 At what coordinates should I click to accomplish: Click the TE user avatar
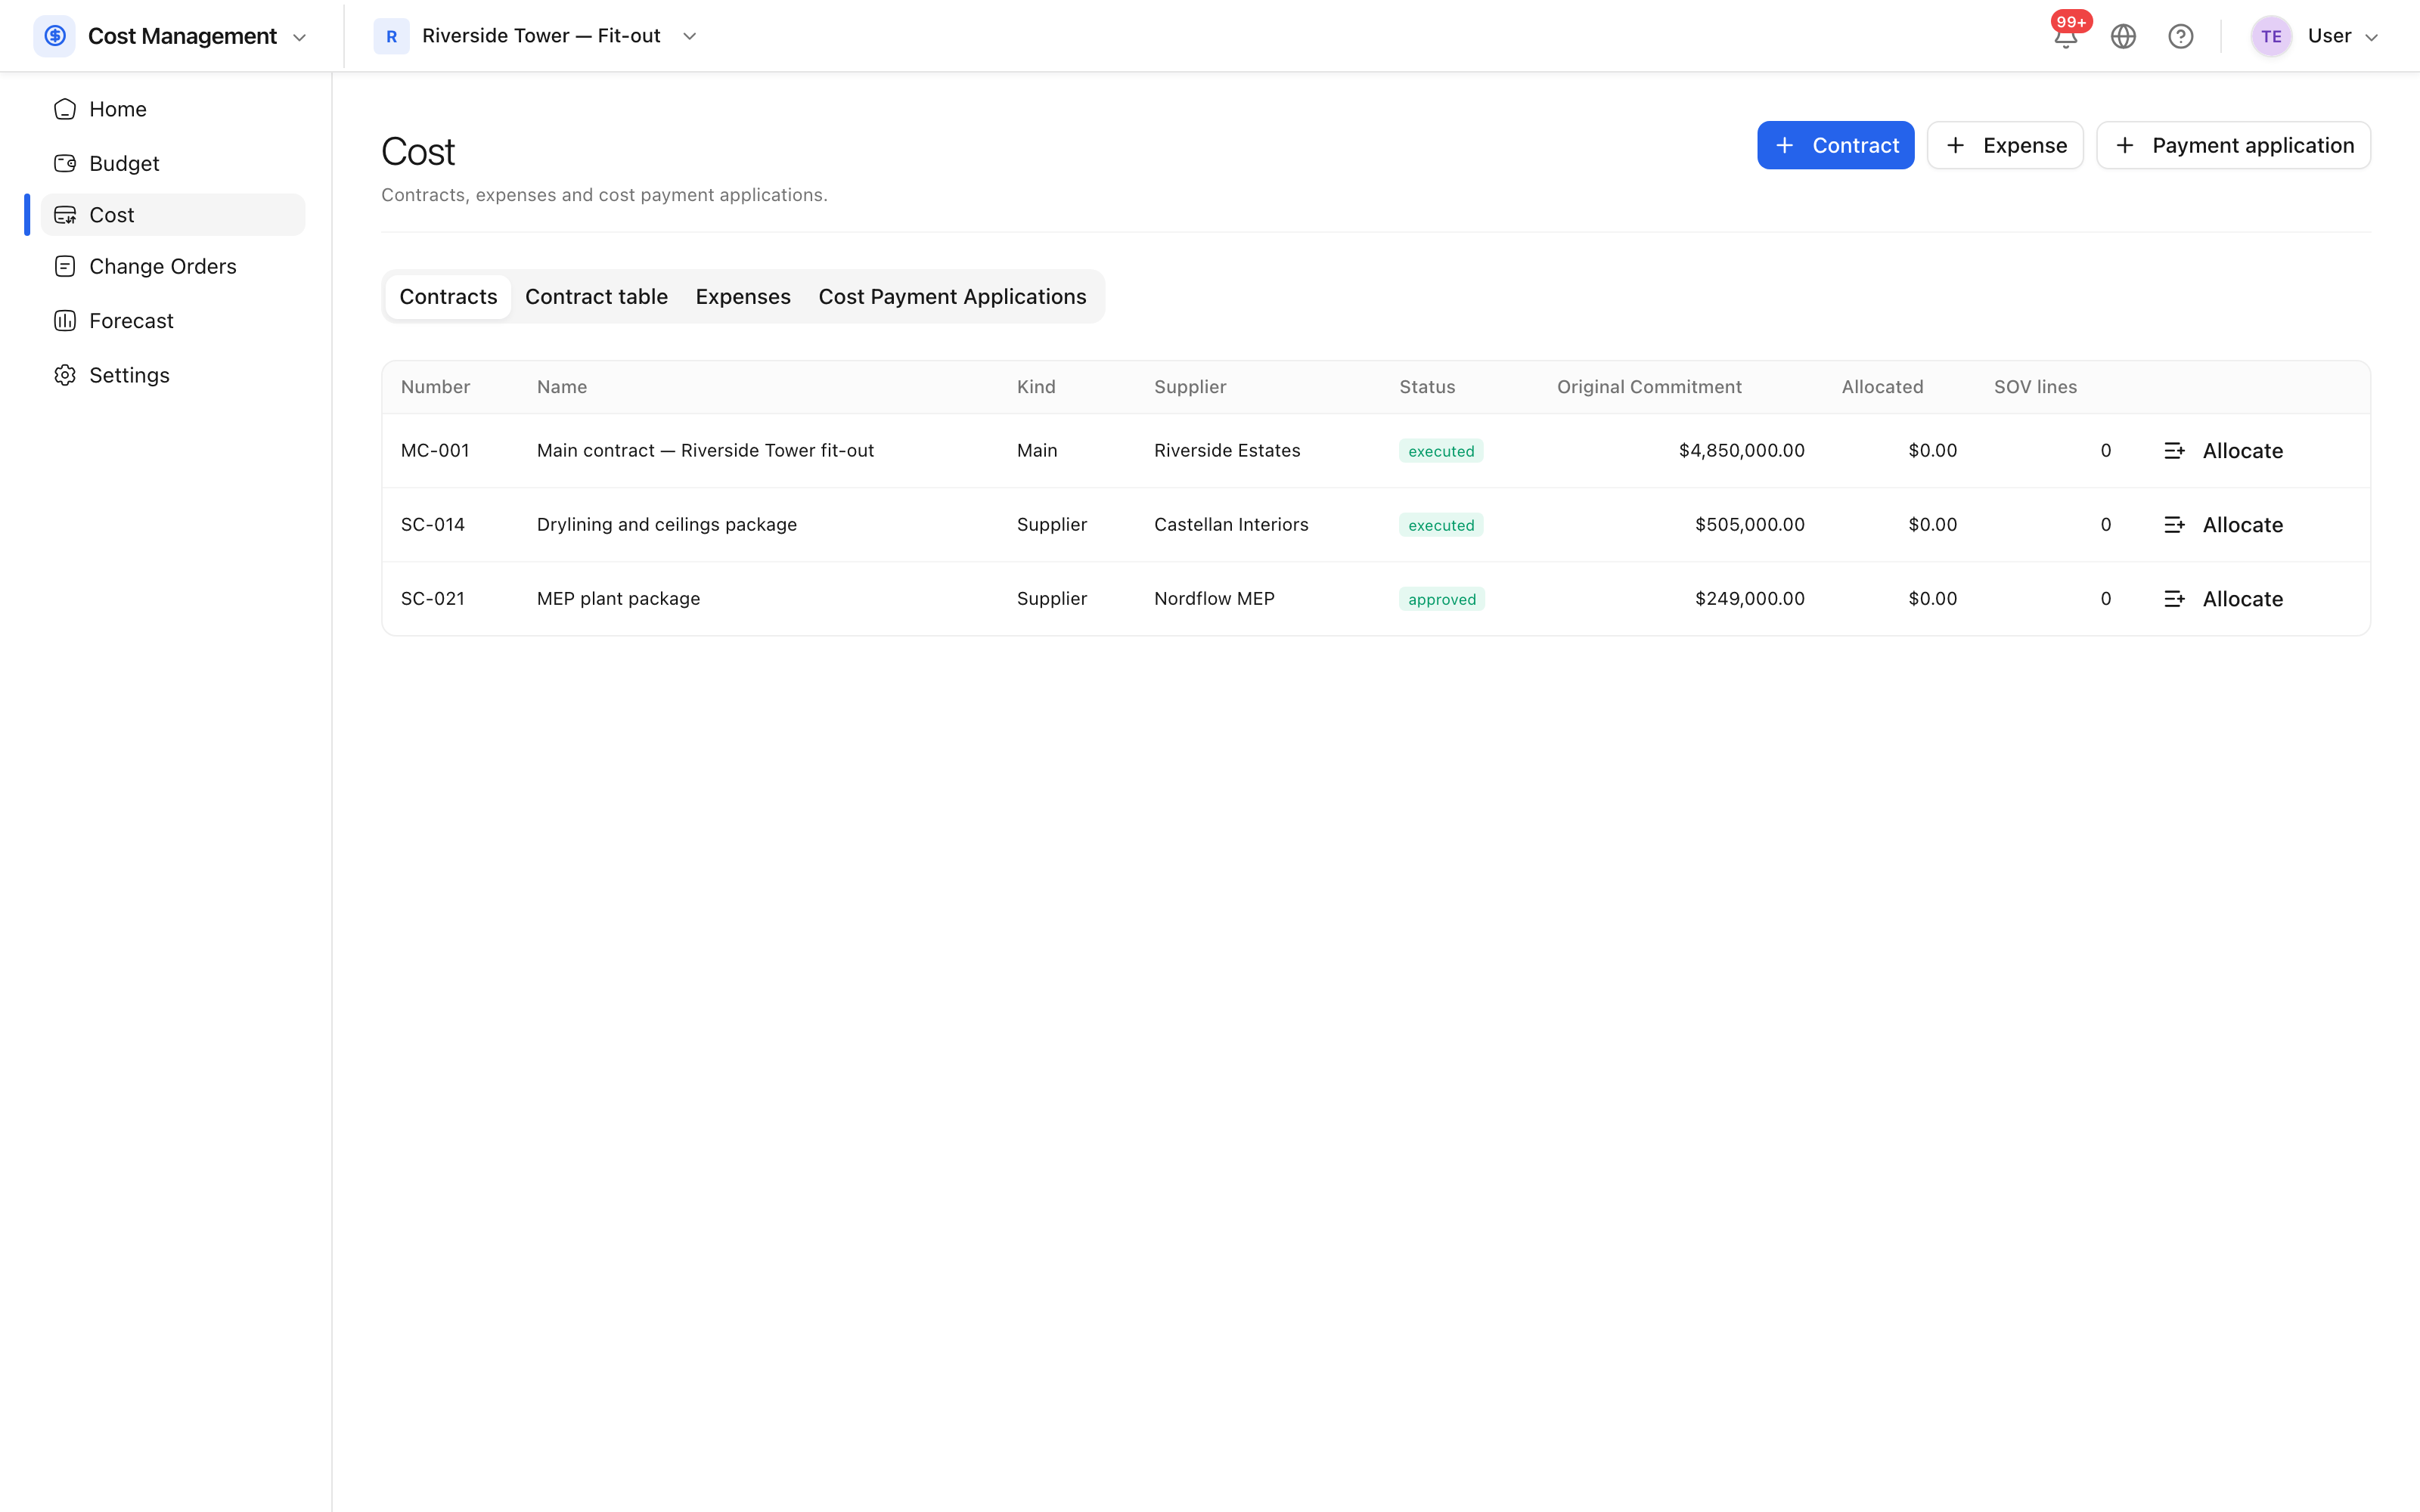point(2271,37)
